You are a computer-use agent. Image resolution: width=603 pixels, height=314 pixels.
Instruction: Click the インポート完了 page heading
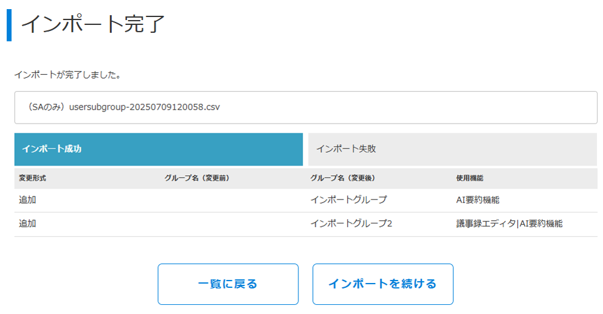[x=93, y=24]
